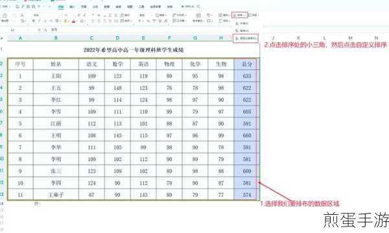The width and height of the screenshot is (389, 233).
Task: Click the formula bar input showing 序号
Action: 54,30
